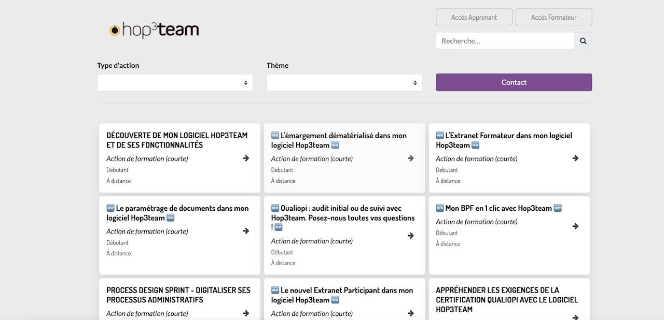This screenshot has width=664, height=320.
Task: Open the hop3team logo homepage
Action: (x=154, y=30)
